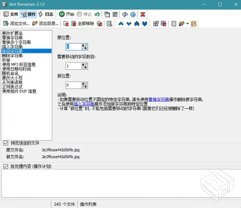Click the 停止 stop icon

[79, 14]
